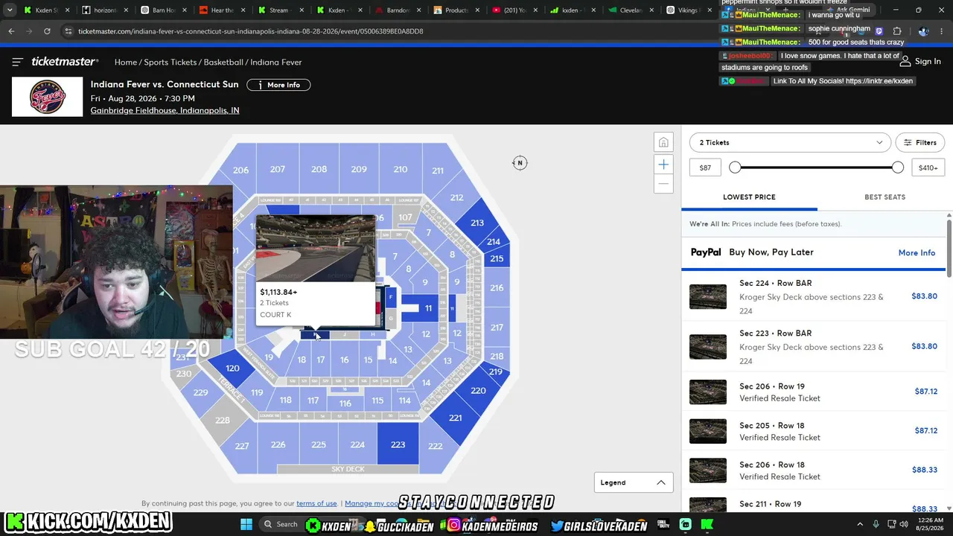The width and height of the screenshot is (953, 536).
Task: Select section 213 on the seat map
Action: click(476, 223)
